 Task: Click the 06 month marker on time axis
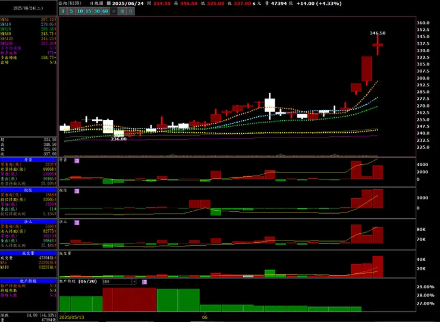(205, 317)
